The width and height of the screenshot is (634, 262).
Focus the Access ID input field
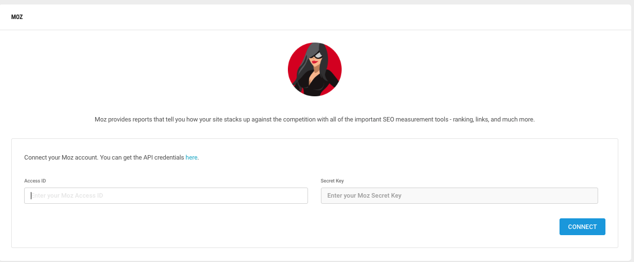point(166,196)
